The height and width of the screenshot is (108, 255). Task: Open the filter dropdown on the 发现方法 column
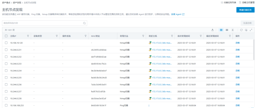pyautogui.click(x=143, y=36)
